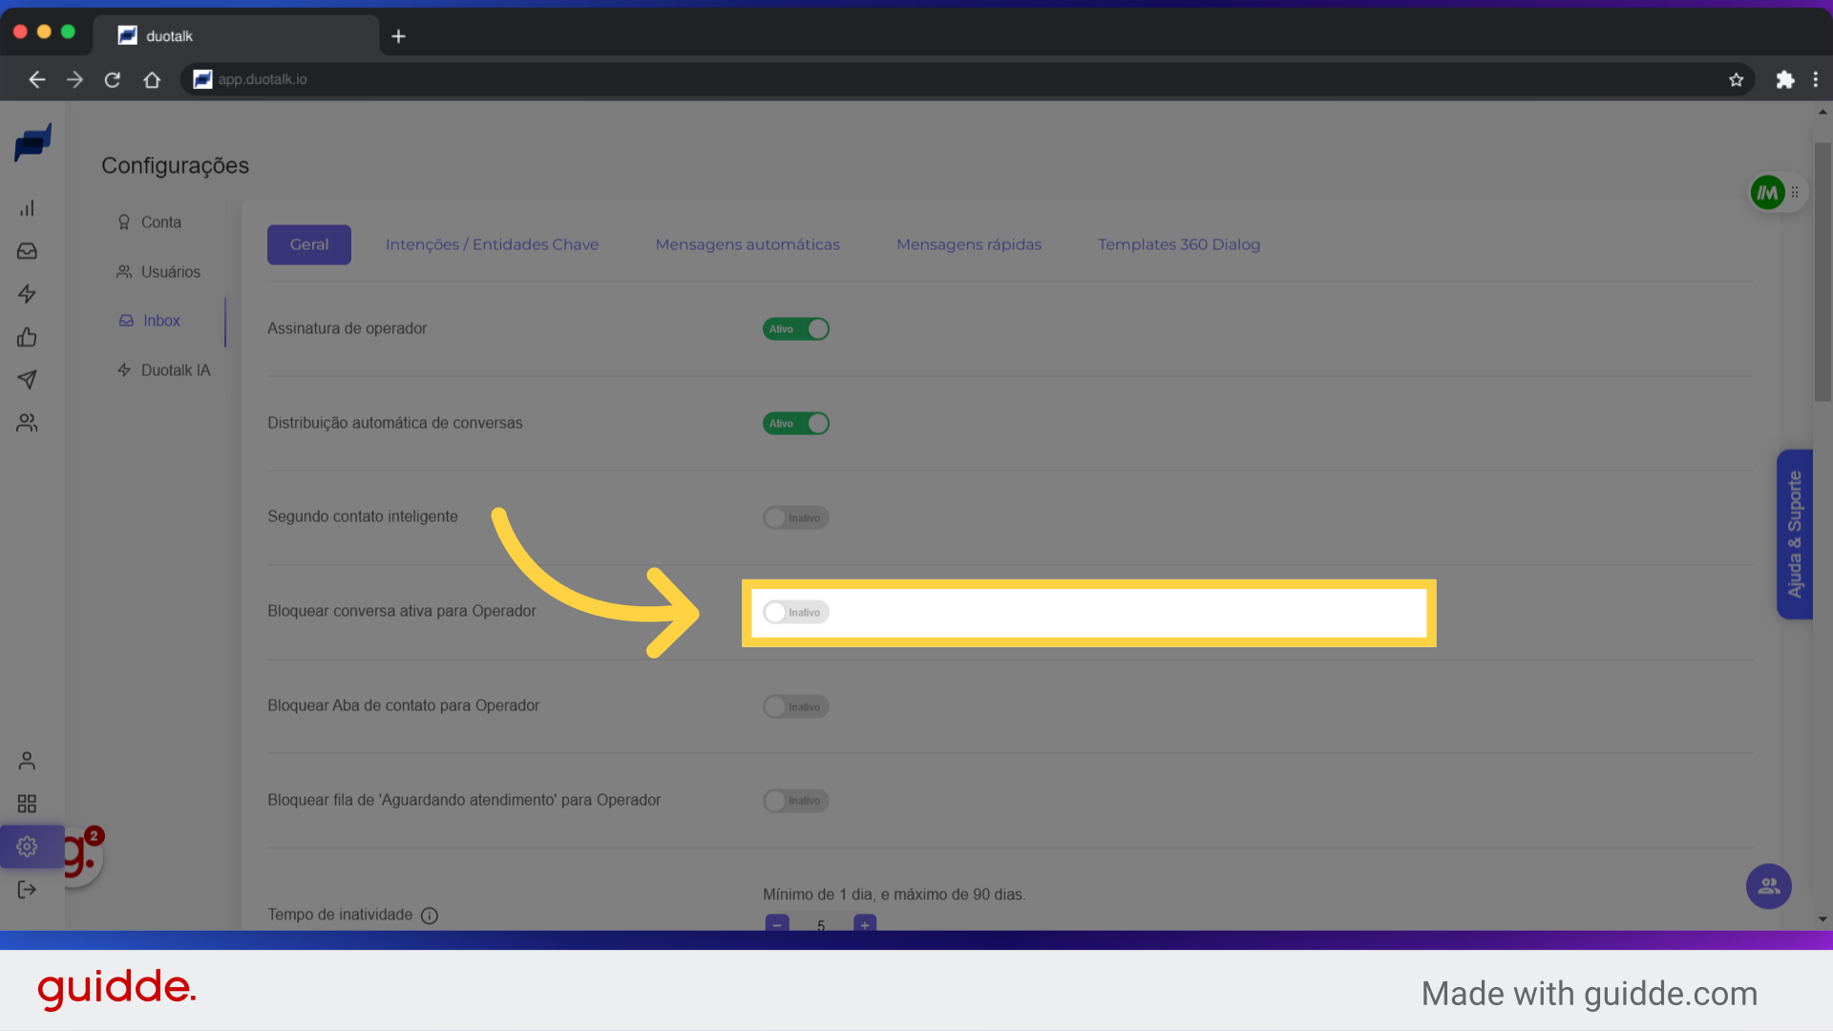Click the logout arrow icon

coord(27,890)
